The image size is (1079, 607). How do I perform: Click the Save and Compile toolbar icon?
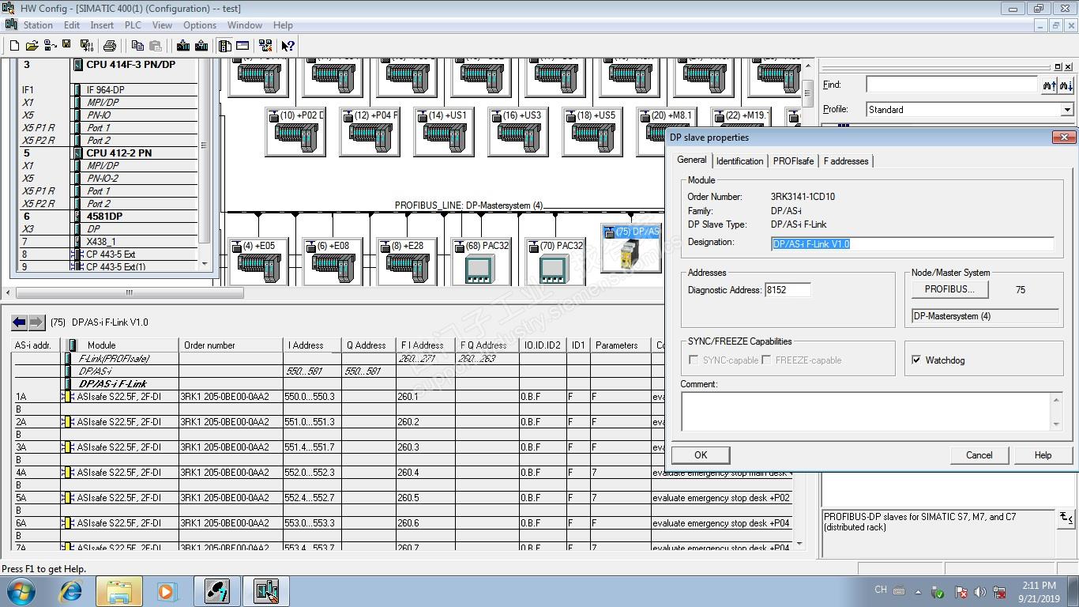(86, 46)
